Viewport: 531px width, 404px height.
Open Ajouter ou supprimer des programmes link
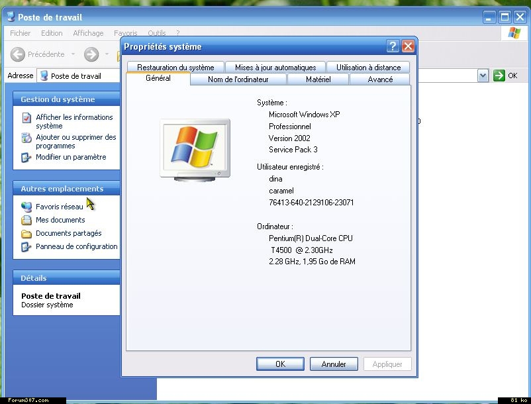[76, 142]
